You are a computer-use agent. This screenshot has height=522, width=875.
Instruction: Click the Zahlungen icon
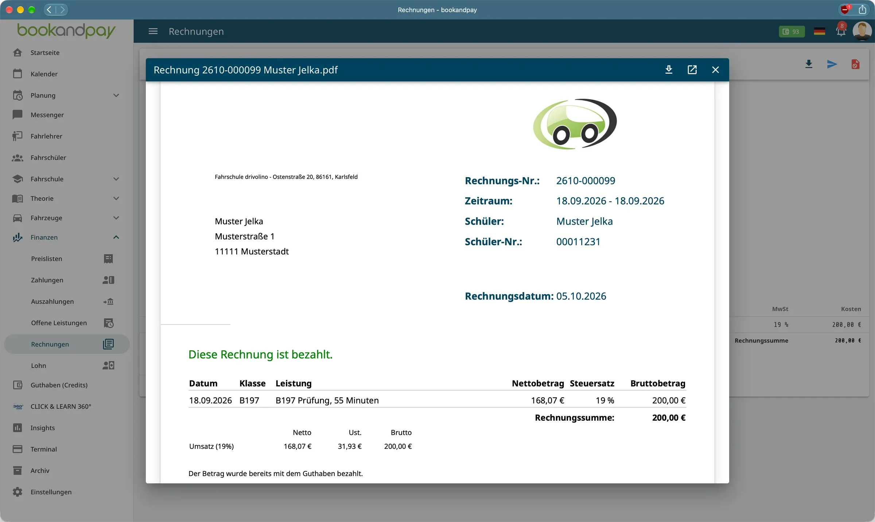coord(108,280)
